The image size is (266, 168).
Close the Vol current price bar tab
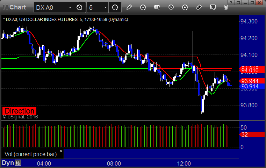pyautogui.click(x=61, y=151)
